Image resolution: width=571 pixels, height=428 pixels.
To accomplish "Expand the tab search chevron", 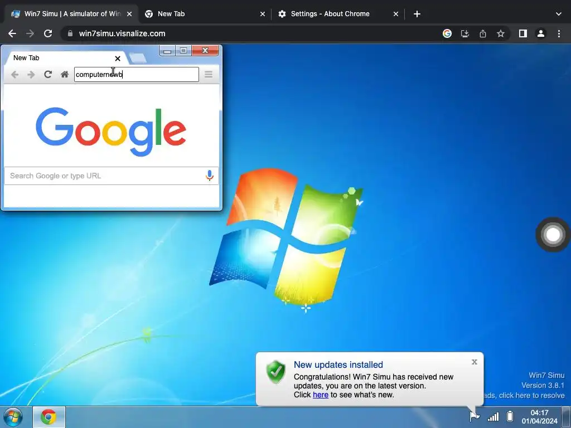I will point(559,14).
